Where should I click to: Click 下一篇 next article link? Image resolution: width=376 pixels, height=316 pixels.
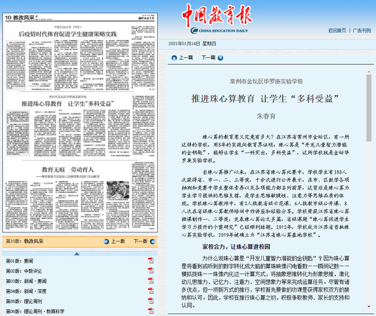tap(209, 58)
